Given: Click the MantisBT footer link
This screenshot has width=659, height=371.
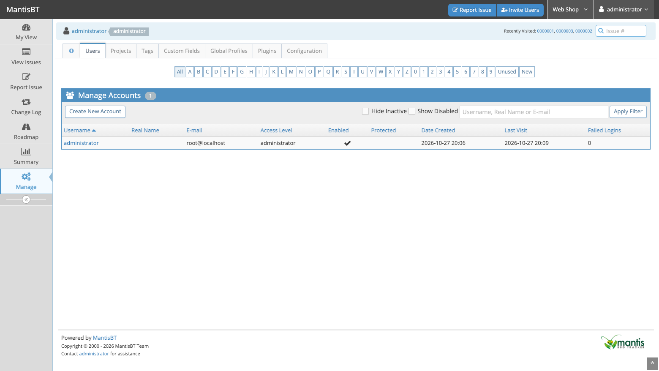Looking at the screenshot, I should click(x=105, y=338).
